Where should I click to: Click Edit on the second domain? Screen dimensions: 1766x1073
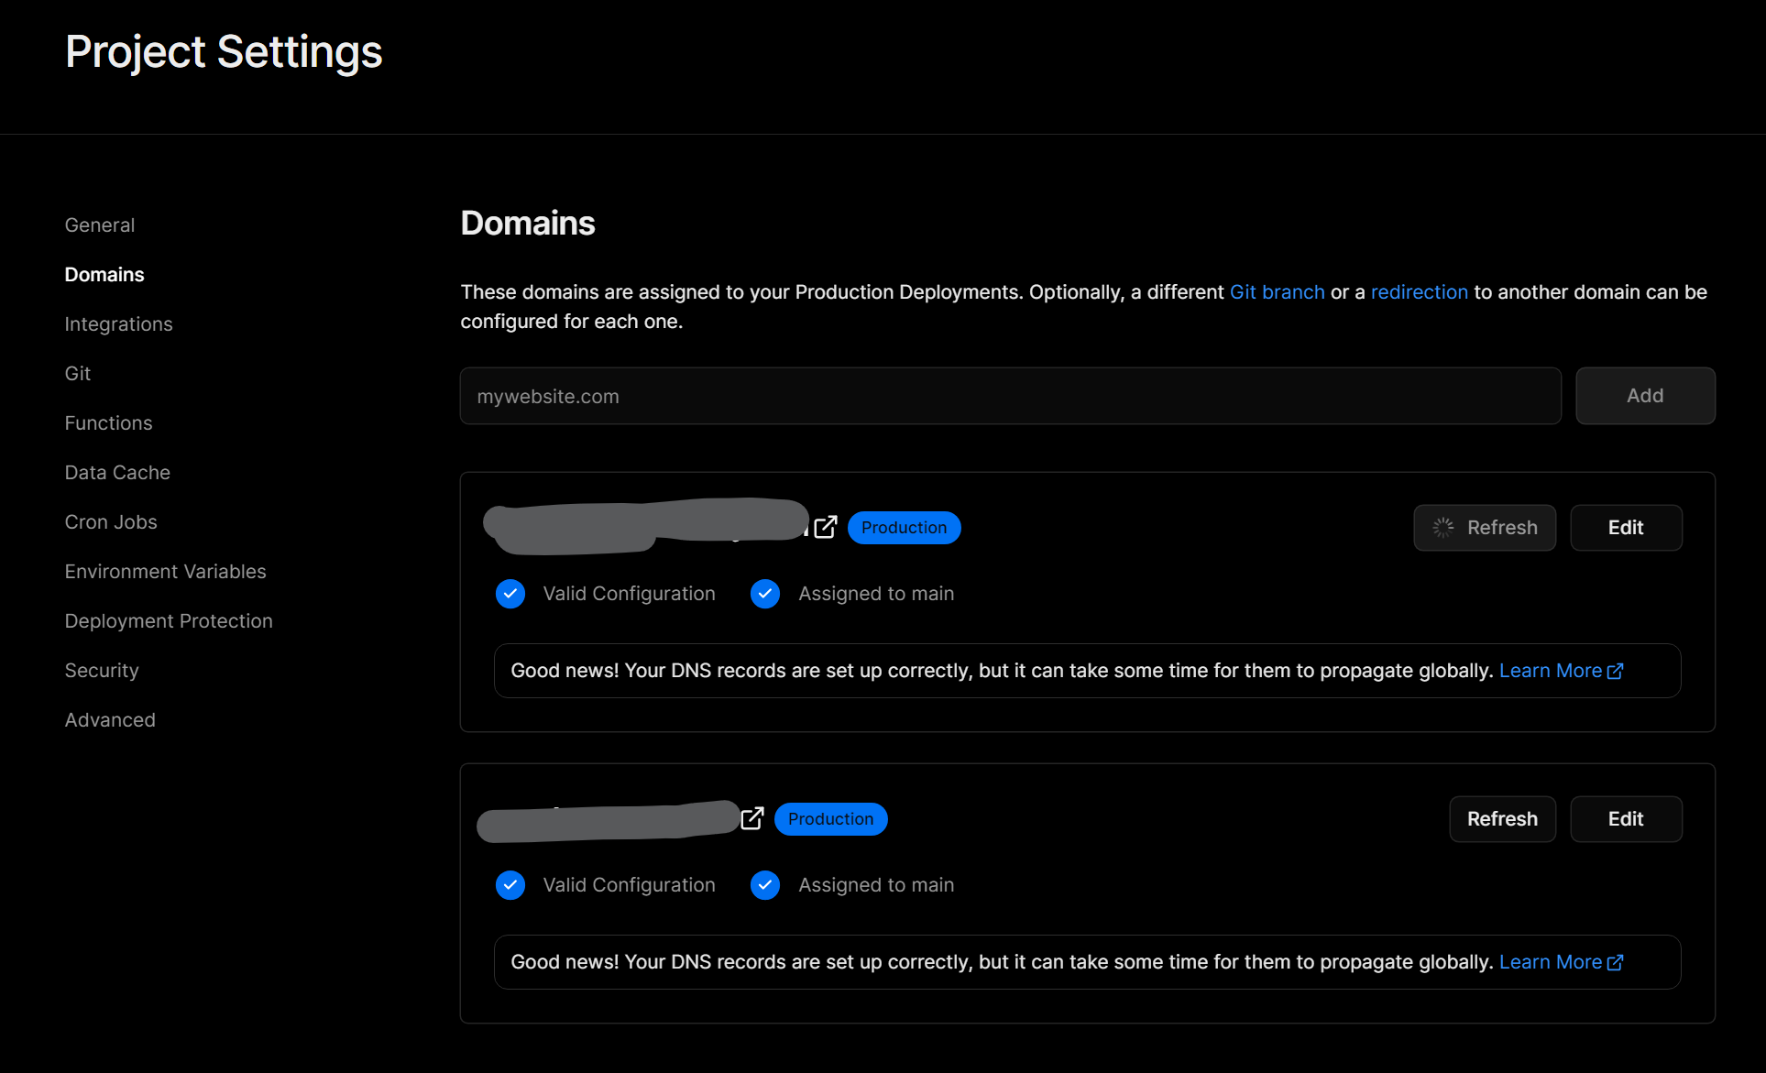(x=1625, y=818)
